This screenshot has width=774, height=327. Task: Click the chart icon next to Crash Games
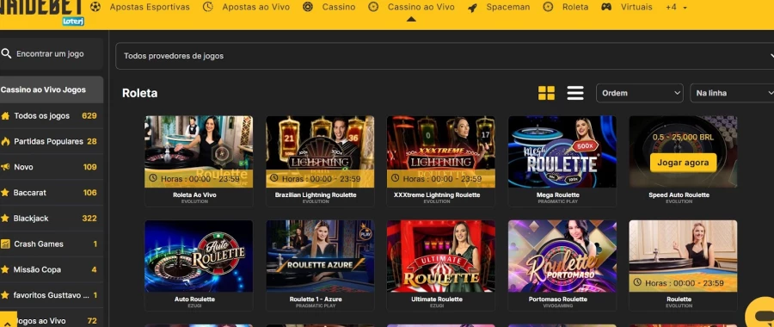point(5,244)
